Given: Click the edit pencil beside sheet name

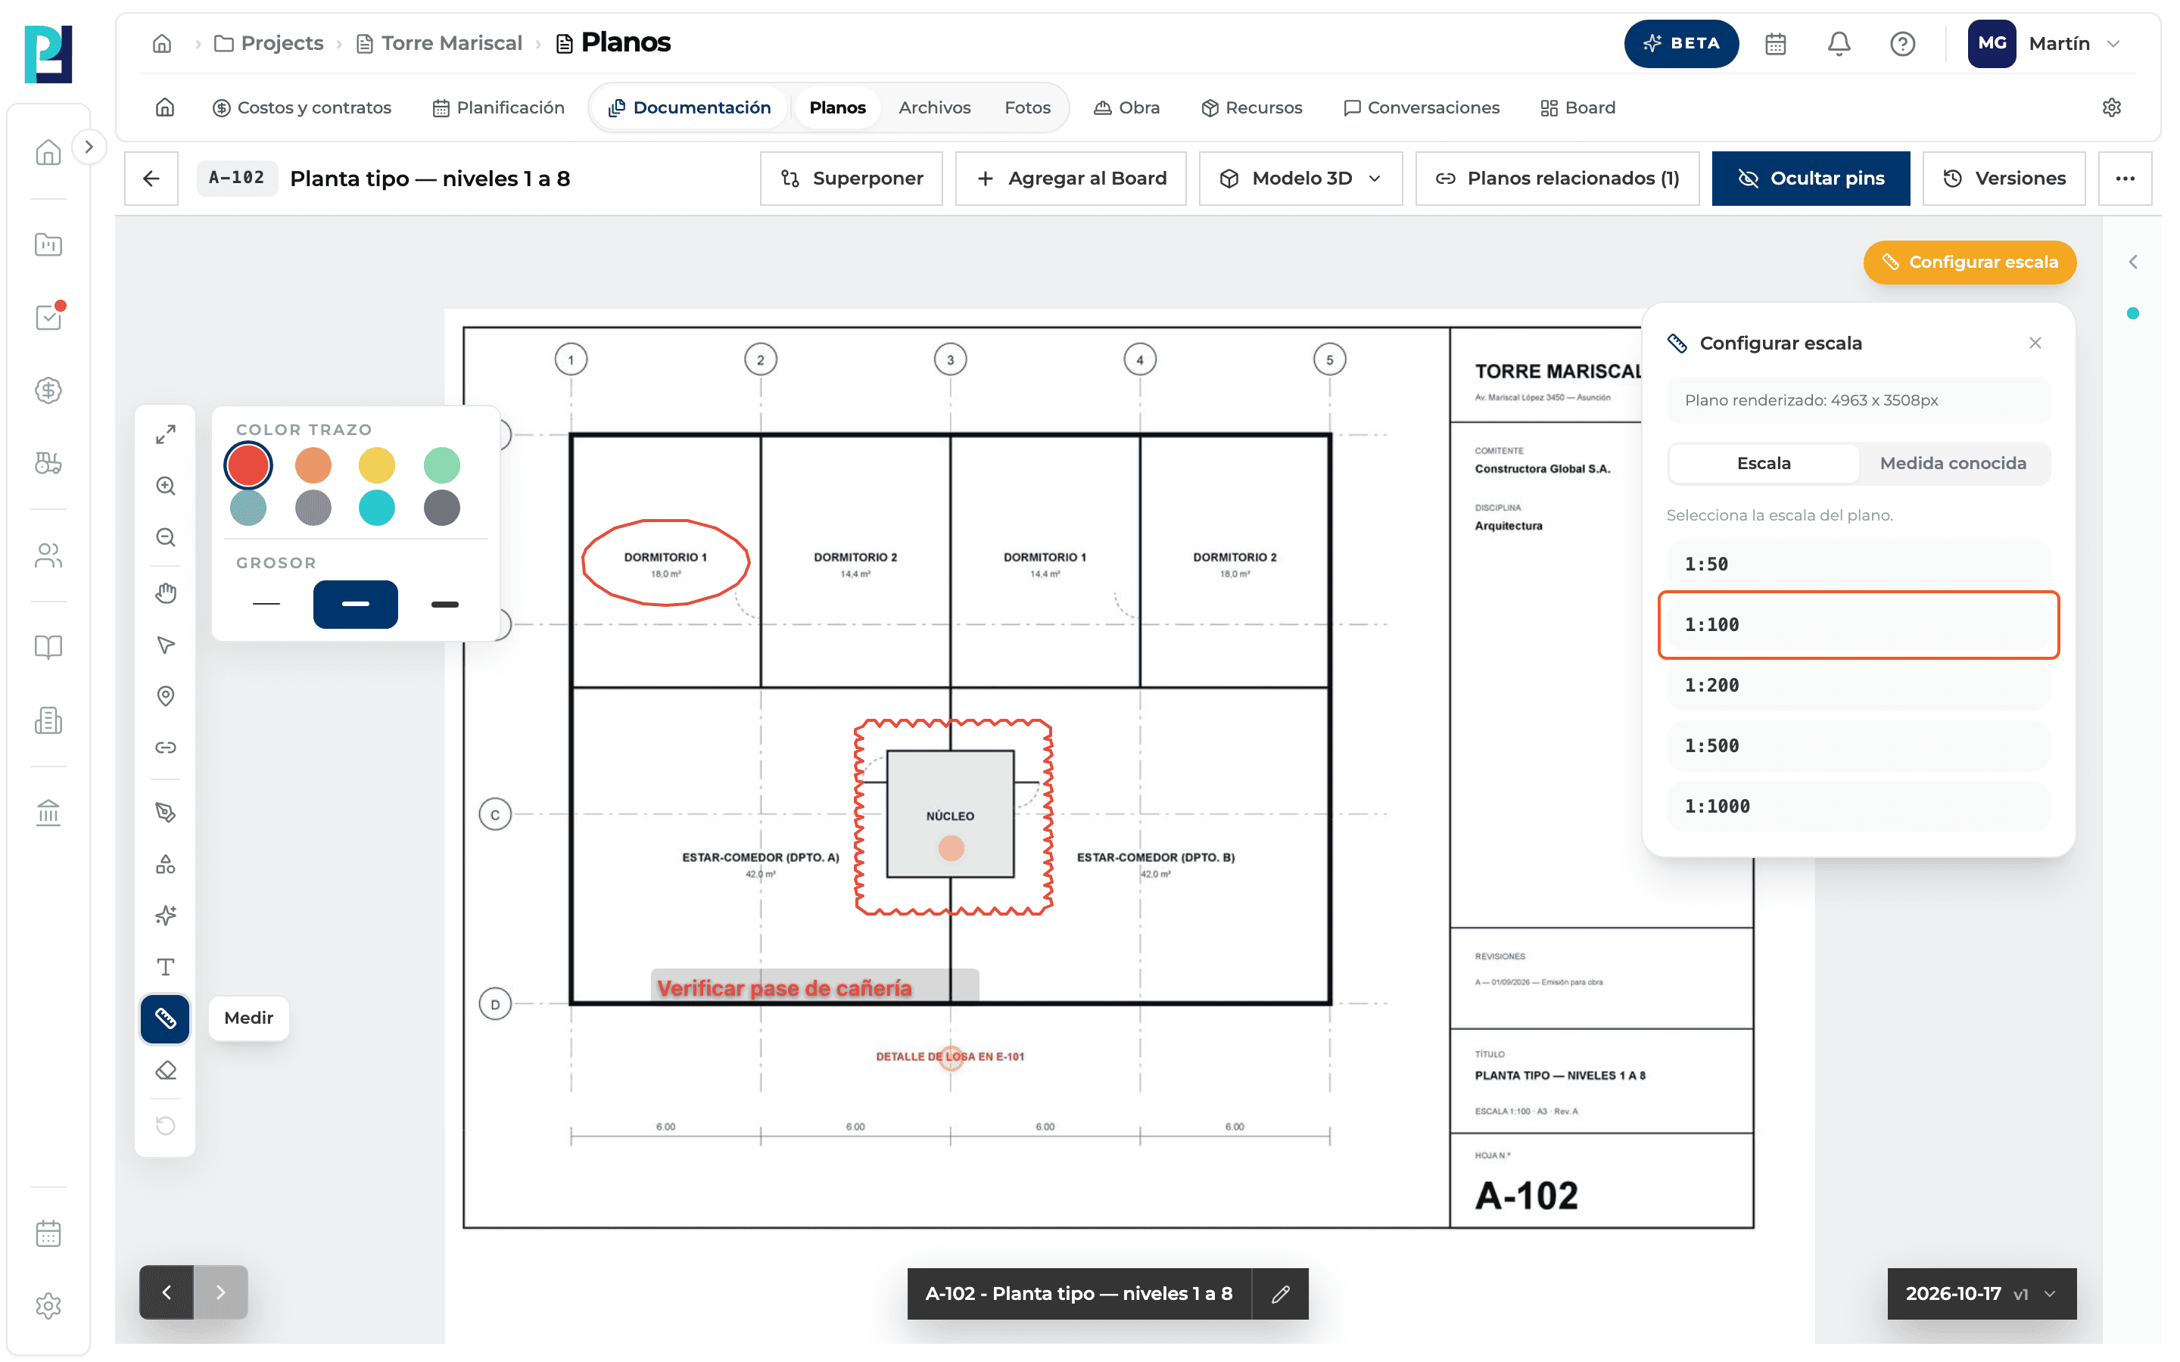Looking at the screenshot, I should point(1280,1294).
